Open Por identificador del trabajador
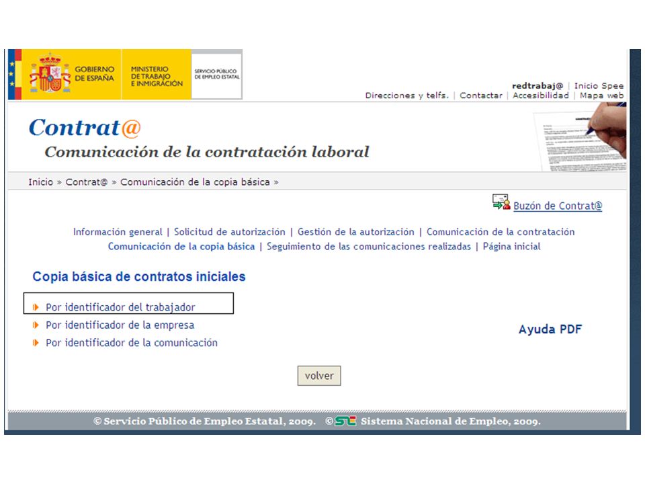The width and height of the screenshot is (645, 484). (120, 307)
